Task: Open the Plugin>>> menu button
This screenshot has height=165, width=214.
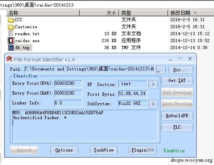Action: click(143, 150)
